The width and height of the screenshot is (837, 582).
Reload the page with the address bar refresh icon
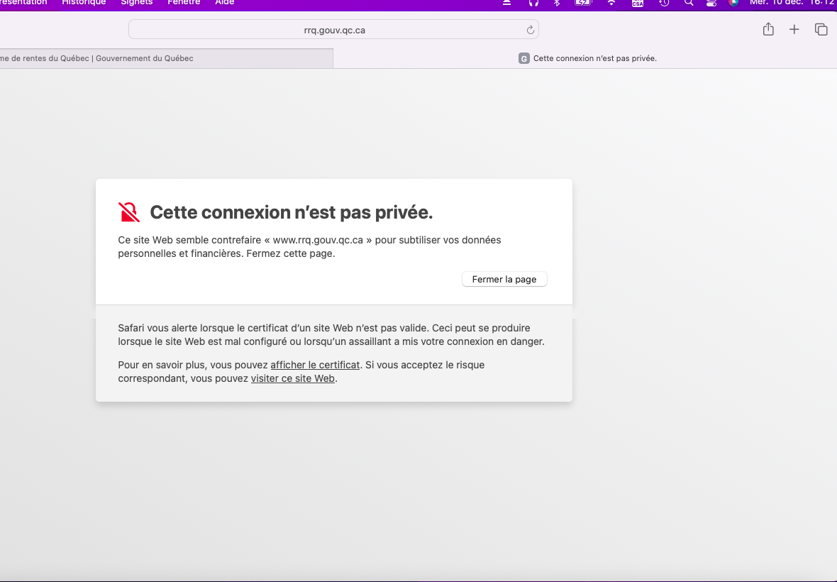coord(530,30)
